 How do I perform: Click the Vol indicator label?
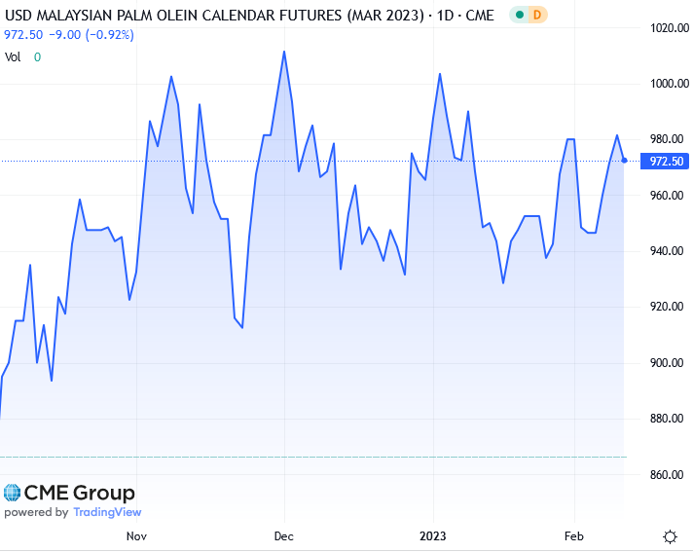pos(13,56)
